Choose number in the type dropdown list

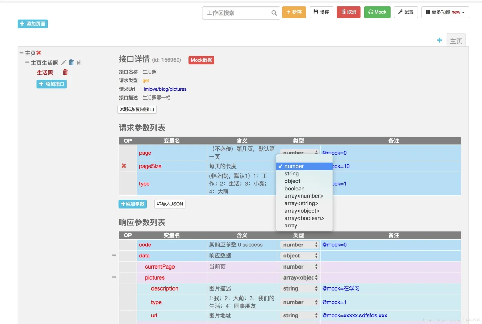(304, 166)
